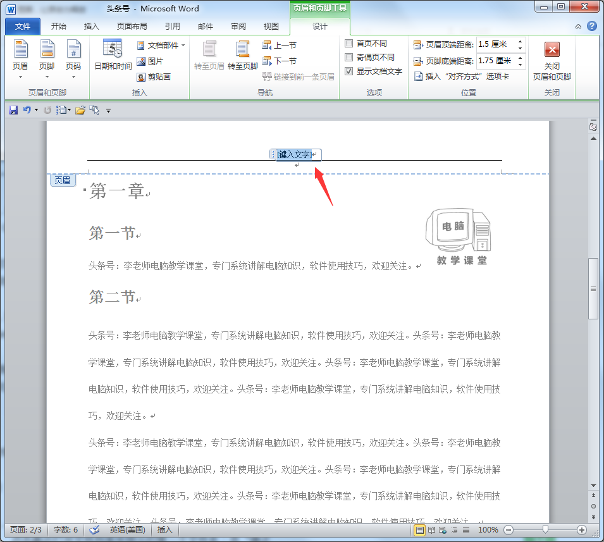The height and width of the screenshot is (542, 604).
Task: Click the 100% zoom level button
Action: click(488, 530)
